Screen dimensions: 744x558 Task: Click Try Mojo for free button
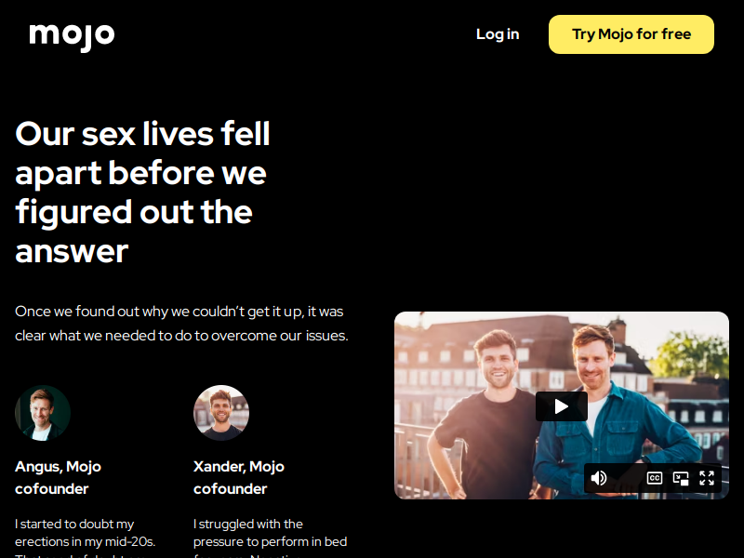coord(631,34)
